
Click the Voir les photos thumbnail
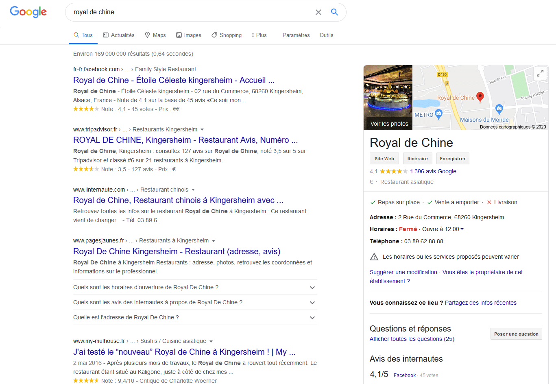pyautogui.click(x=388, y=98)
